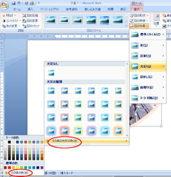Select the 光彩(G) glow menu item

[148, 66]
